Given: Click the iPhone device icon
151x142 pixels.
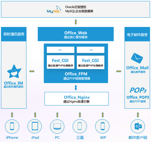Looking at the screenshot, I should click(x=12, y=126).
